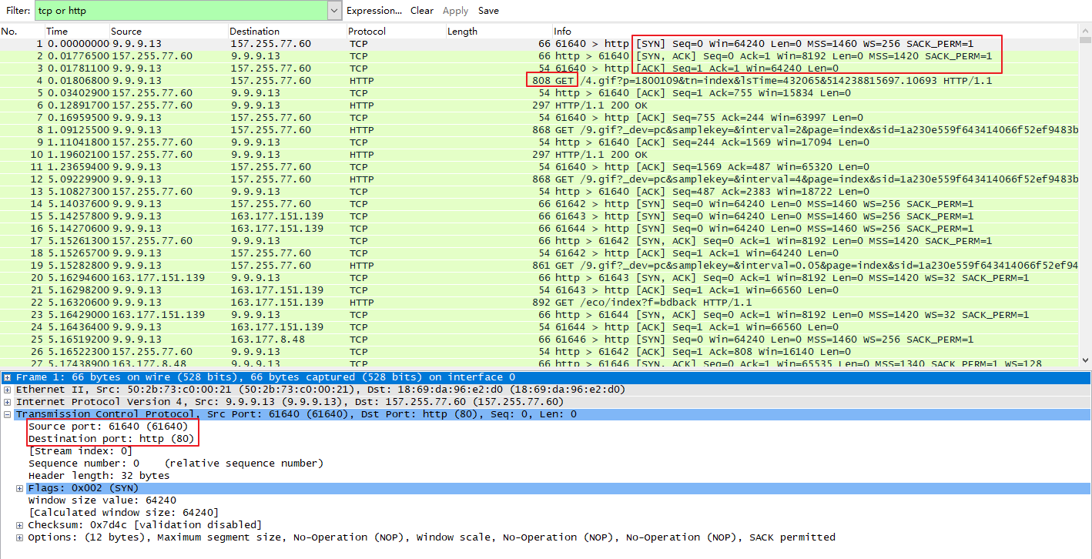This screenshot has height=559, width=1092.
Task: Sort by Info column header
Action: click(x=562, y=32)
